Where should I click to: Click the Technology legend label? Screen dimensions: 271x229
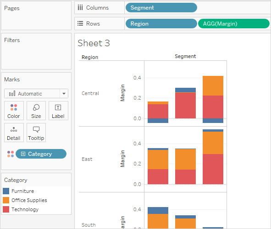click(x=25, y=209)
